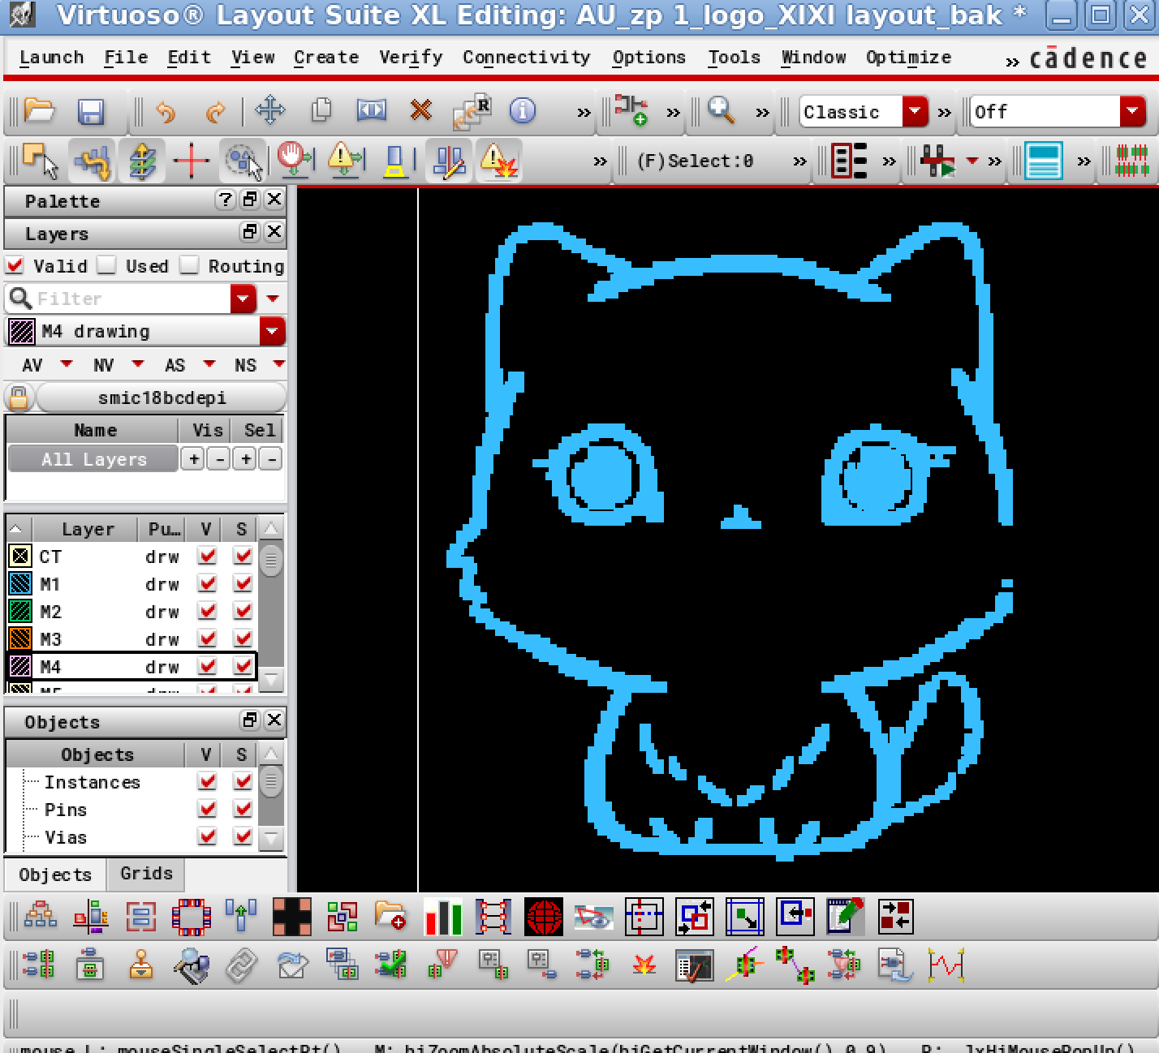The width and height of the screenshot is (1159, 1053).
Task: Toggle the red hand stop icon
Action: 294,160
